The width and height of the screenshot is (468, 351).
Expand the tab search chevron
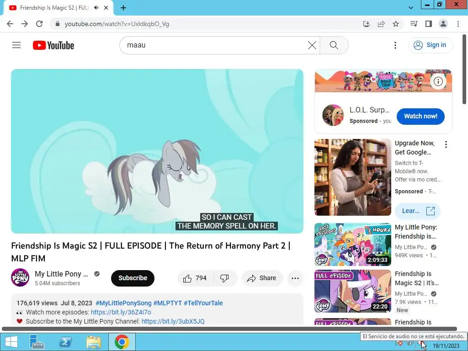[x=411, y=8]
